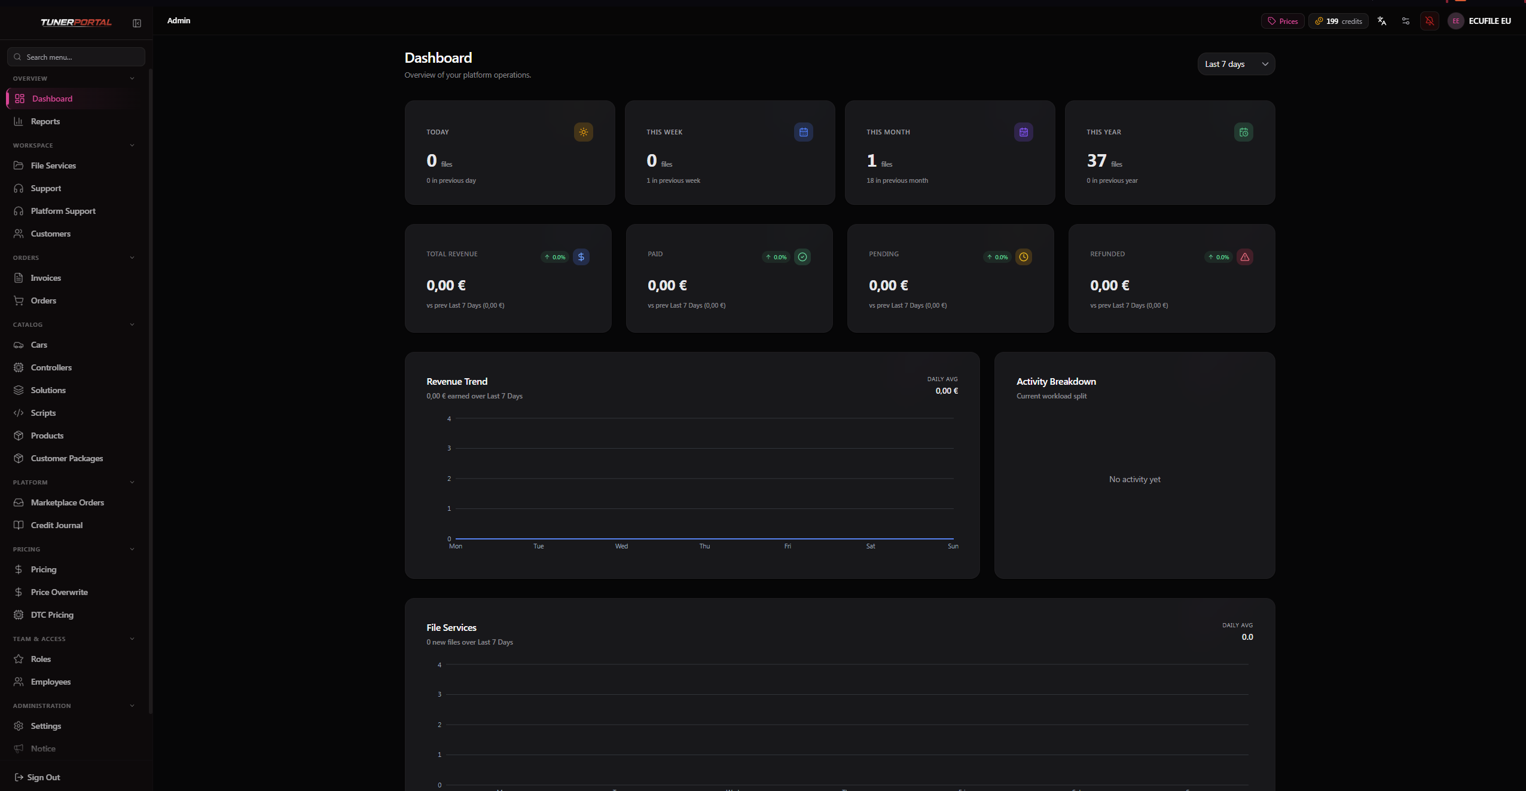This screenshot has height=791, width=1526.
Task: Click the Revenue Trend heading
Action: tap(457, 381)
